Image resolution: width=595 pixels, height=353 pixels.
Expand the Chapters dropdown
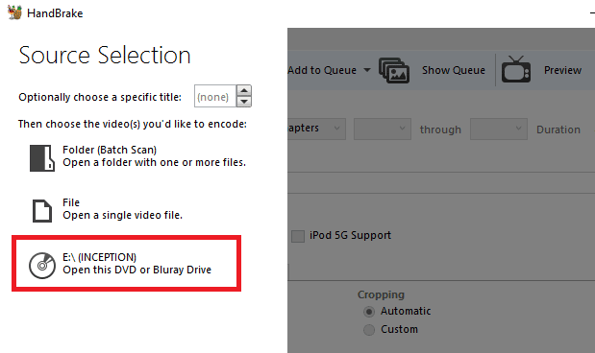tap(316, 129)
